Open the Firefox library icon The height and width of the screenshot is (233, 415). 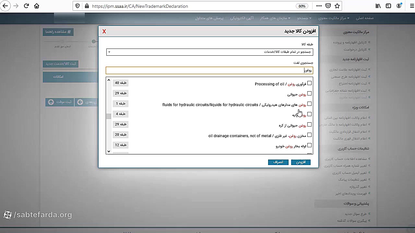pos(378,6)
